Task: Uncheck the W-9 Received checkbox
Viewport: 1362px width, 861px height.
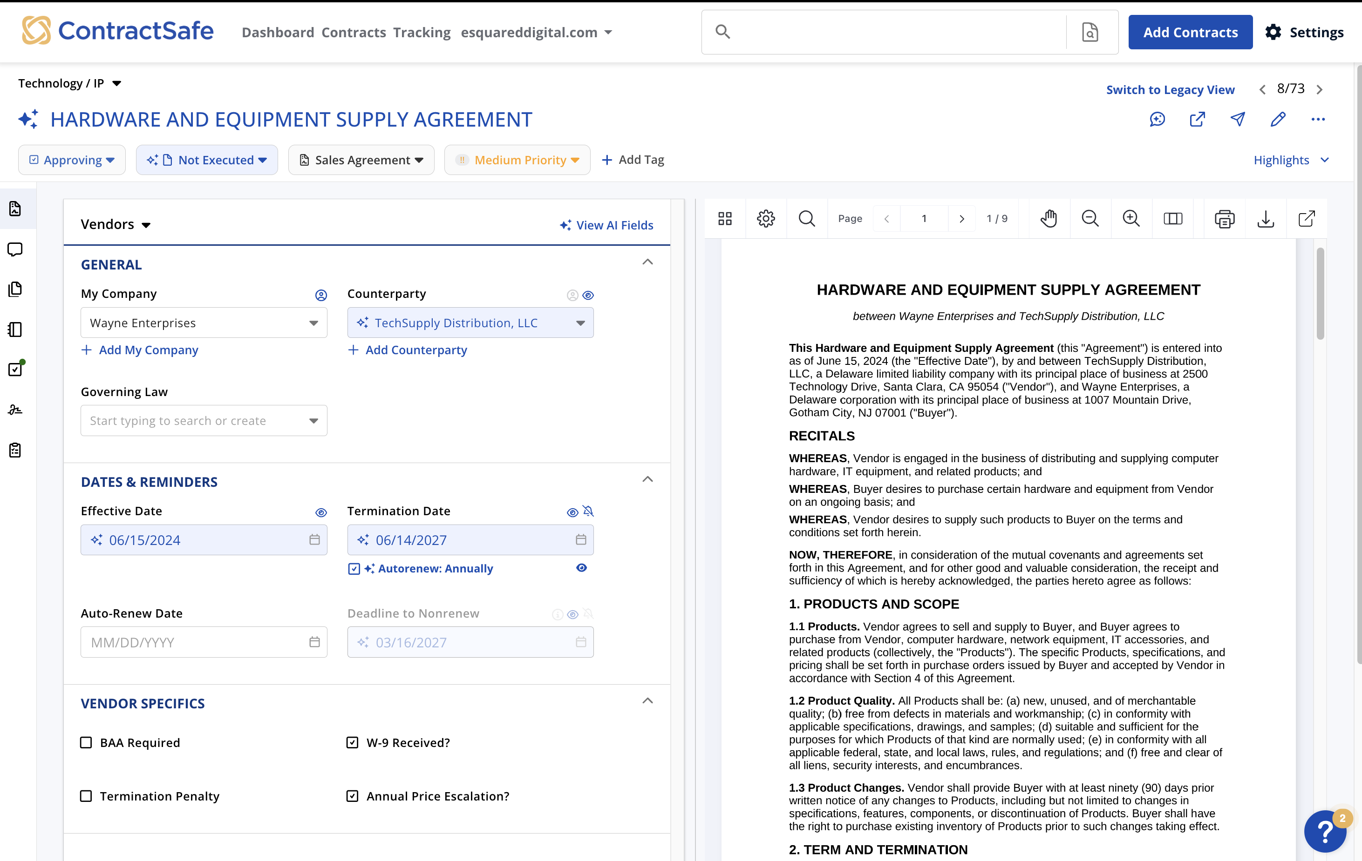Action: (352, 742)
